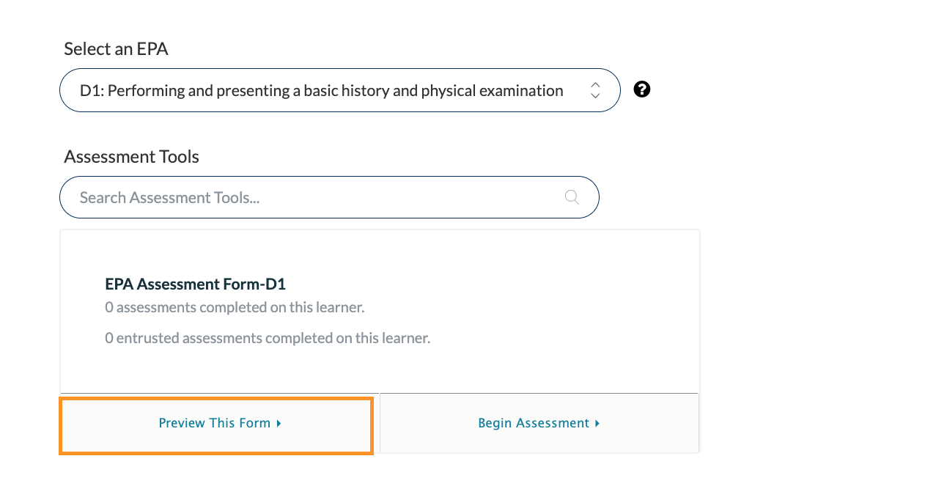Click the Assessment Tools heading
Screen dimensions: 925x500
(x=131, y=157)
